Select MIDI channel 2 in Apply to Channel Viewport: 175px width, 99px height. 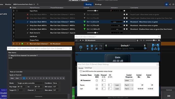(x=24, y=78)
